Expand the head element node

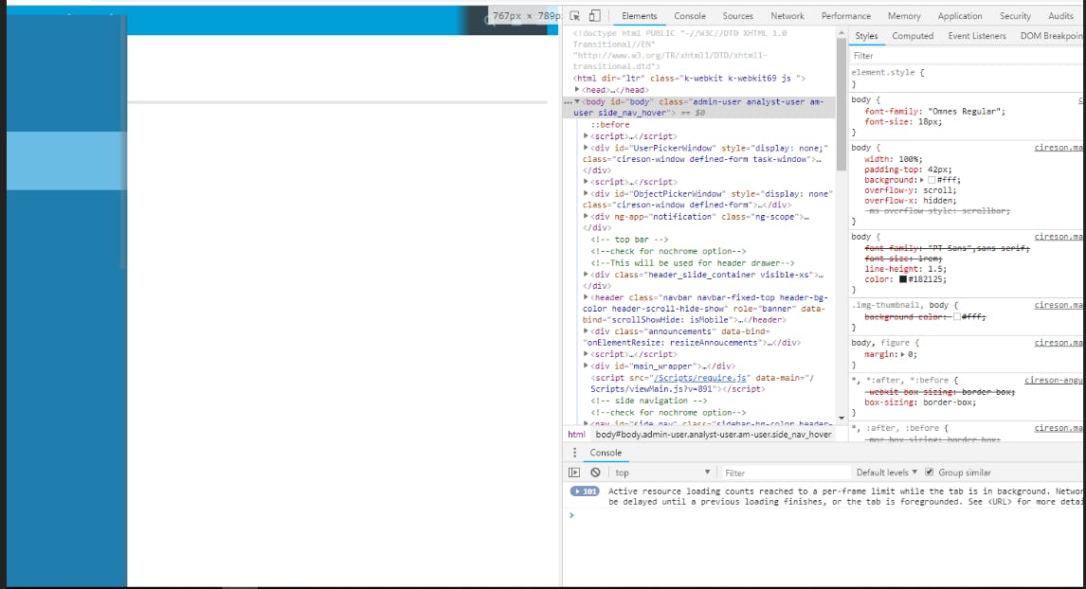coord(578,90)
